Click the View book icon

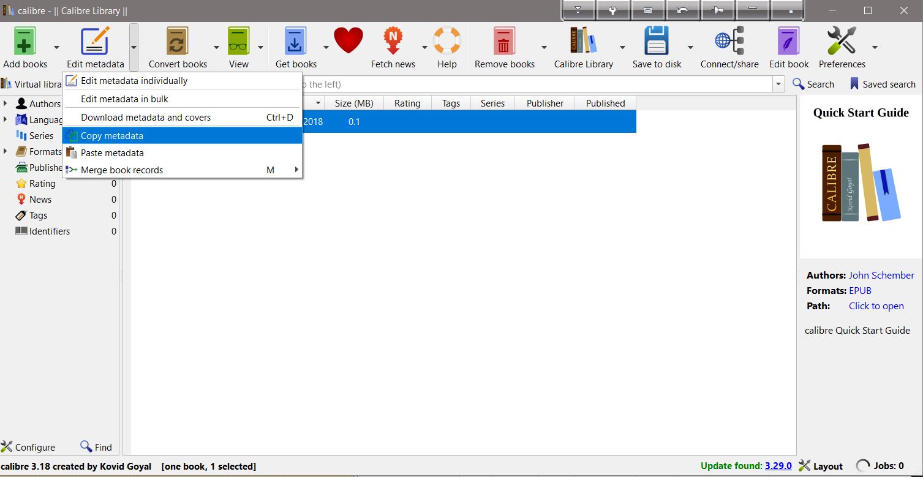(239, 41)
